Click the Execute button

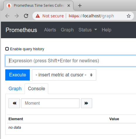click(18, 75)
